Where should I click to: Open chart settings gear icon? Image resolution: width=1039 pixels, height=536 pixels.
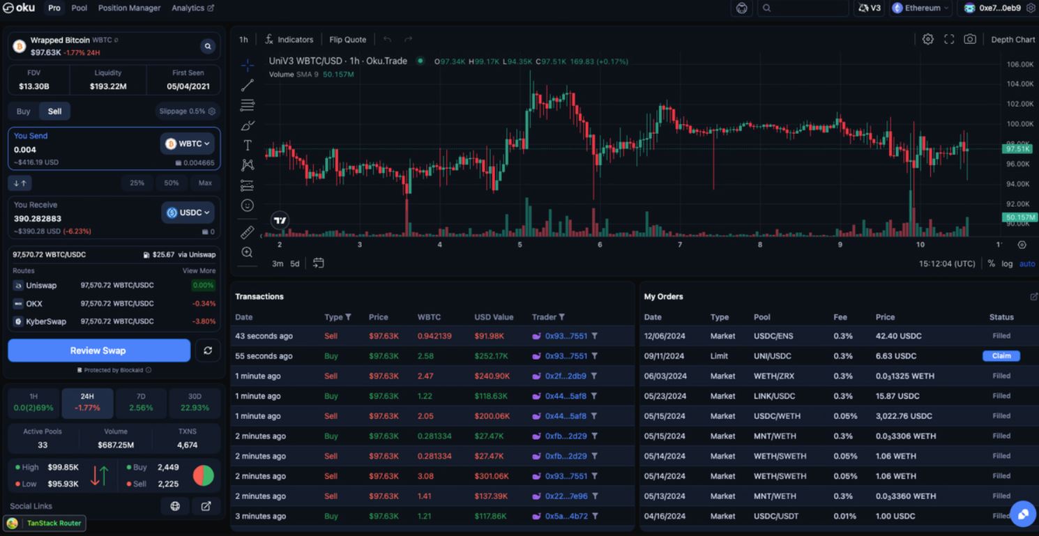click(x=928, y=40)
